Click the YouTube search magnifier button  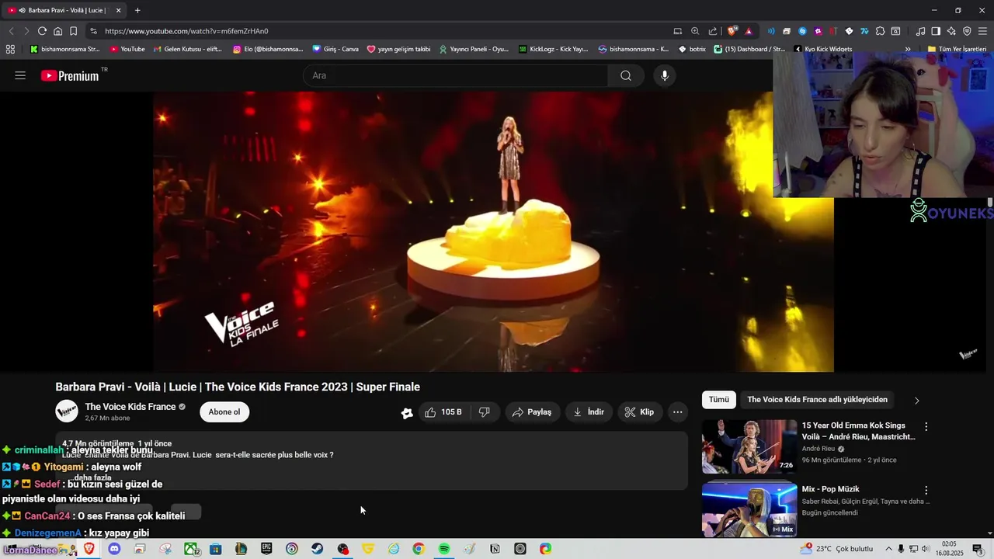(626, 75)
